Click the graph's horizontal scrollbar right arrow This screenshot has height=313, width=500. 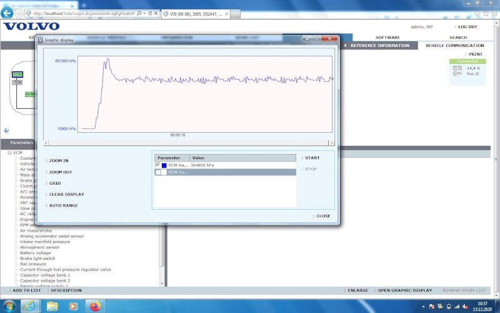pos(332,143)
